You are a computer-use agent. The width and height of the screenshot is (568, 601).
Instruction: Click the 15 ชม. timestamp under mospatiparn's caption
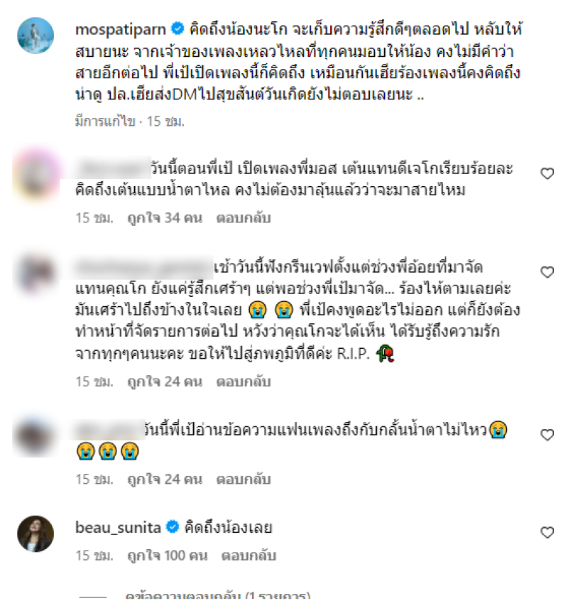point(165,121)
